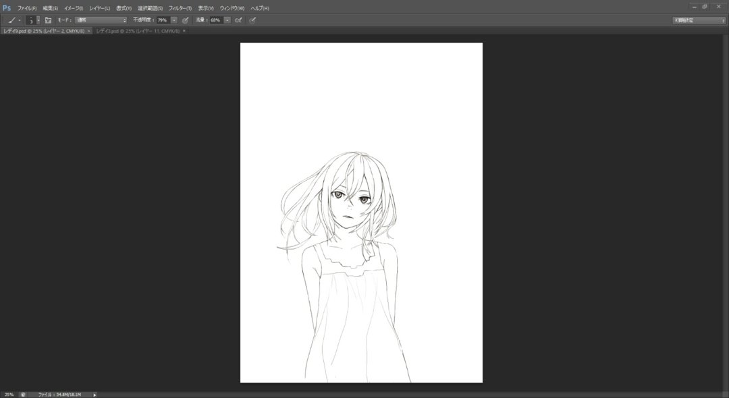Toggle pen pressure for opacity icon

[x=185, y=20]
